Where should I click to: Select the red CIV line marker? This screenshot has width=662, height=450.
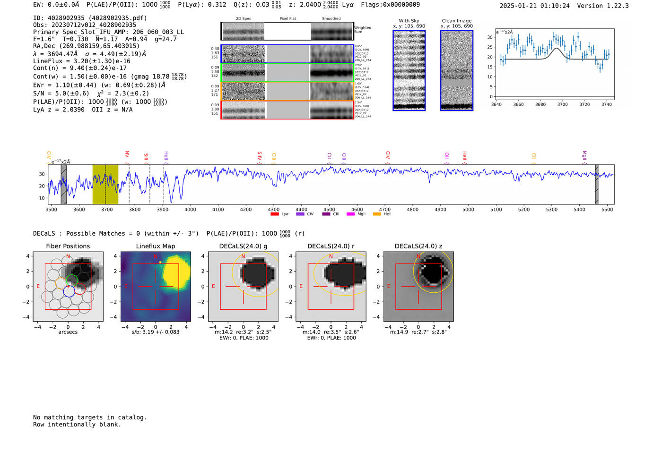[388, 155]
